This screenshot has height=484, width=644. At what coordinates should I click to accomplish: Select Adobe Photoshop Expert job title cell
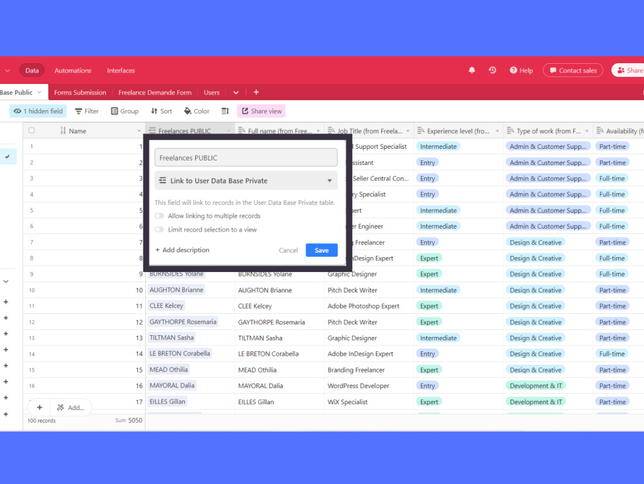(369, 306)
